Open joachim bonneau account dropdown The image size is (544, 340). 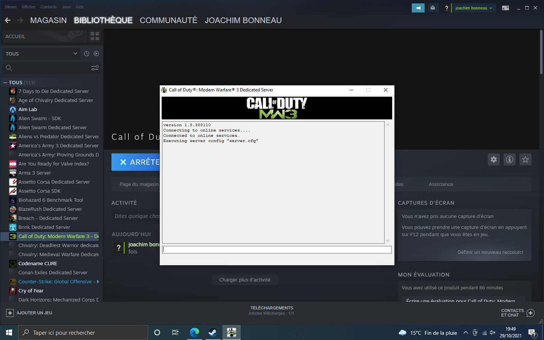click(473, 8)
